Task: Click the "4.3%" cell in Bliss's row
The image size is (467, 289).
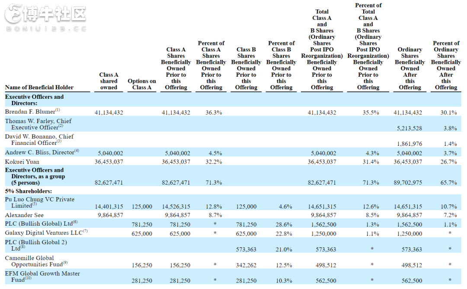Action: (372, 153)
